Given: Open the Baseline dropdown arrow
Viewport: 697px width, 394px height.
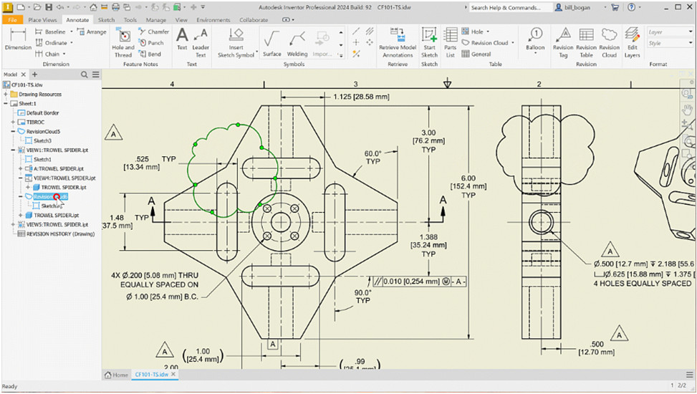Looking at the screenshot, I should tap(71, 32).
